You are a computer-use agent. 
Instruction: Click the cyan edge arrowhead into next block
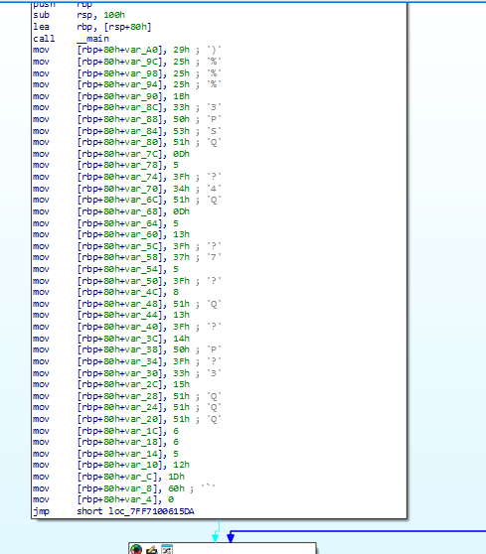(x=215, y=538)
